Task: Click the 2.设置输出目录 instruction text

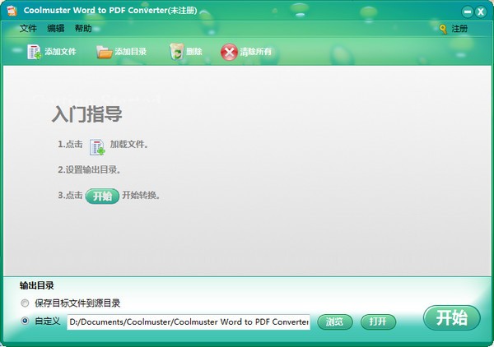Action: point(89,170)
